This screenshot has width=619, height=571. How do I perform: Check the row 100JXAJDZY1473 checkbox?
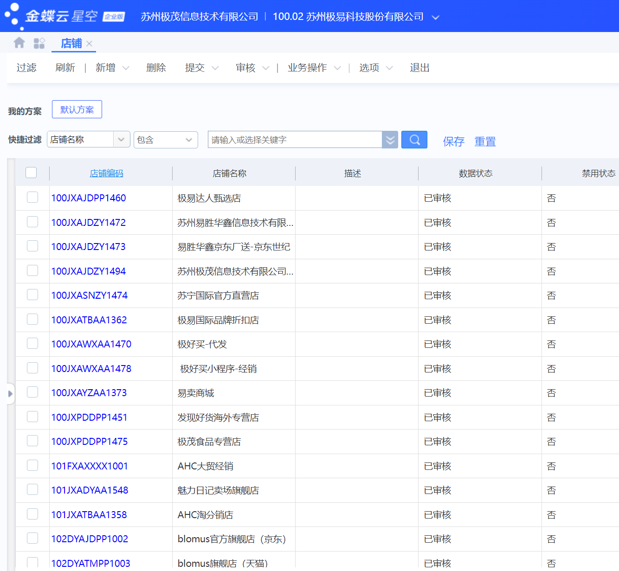32,246
